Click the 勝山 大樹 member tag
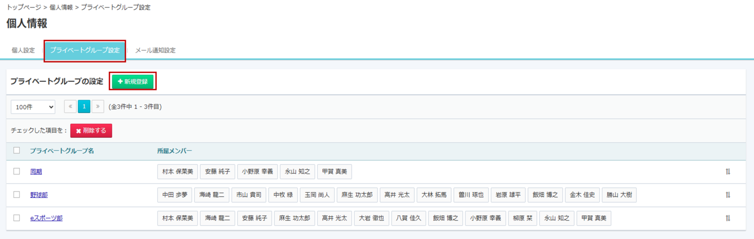 pyautogui.click(x=619, y=195)
